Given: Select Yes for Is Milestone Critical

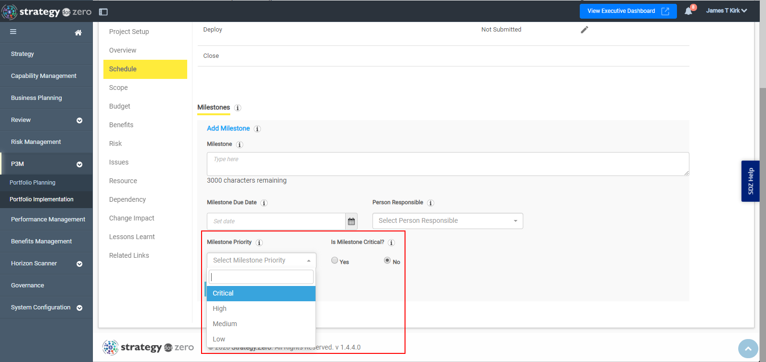Looking at the screenshot, I should pos(335,261).
